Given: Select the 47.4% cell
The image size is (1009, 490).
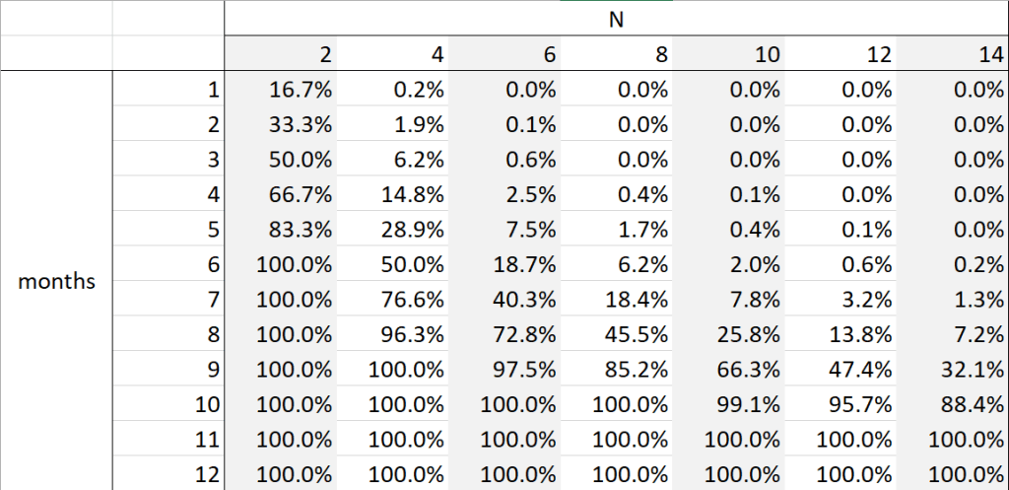Looking at the screenshot, I should [860, 369].
